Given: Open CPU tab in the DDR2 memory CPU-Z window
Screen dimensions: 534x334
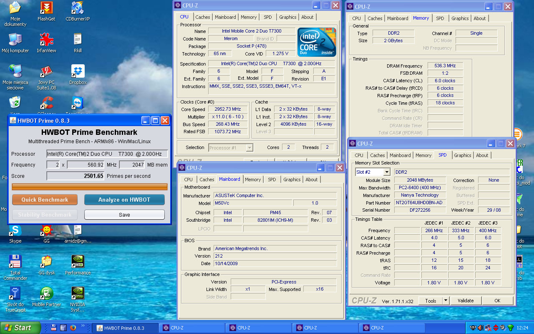Looking at the screenshot, I should pos(356,18).
